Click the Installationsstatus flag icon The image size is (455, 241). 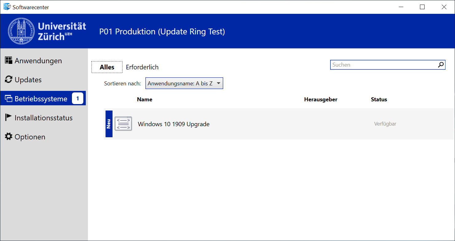tap(9, 118)
